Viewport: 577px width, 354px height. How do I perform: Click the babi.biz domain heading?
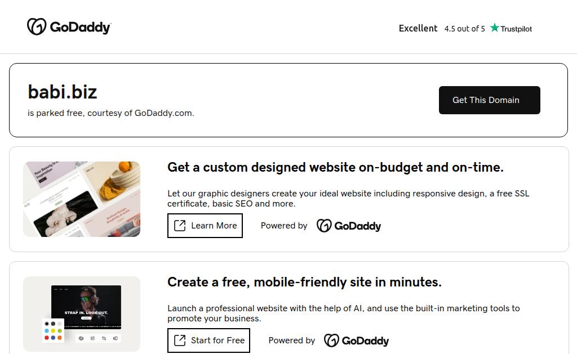click(x=63, y=92)
